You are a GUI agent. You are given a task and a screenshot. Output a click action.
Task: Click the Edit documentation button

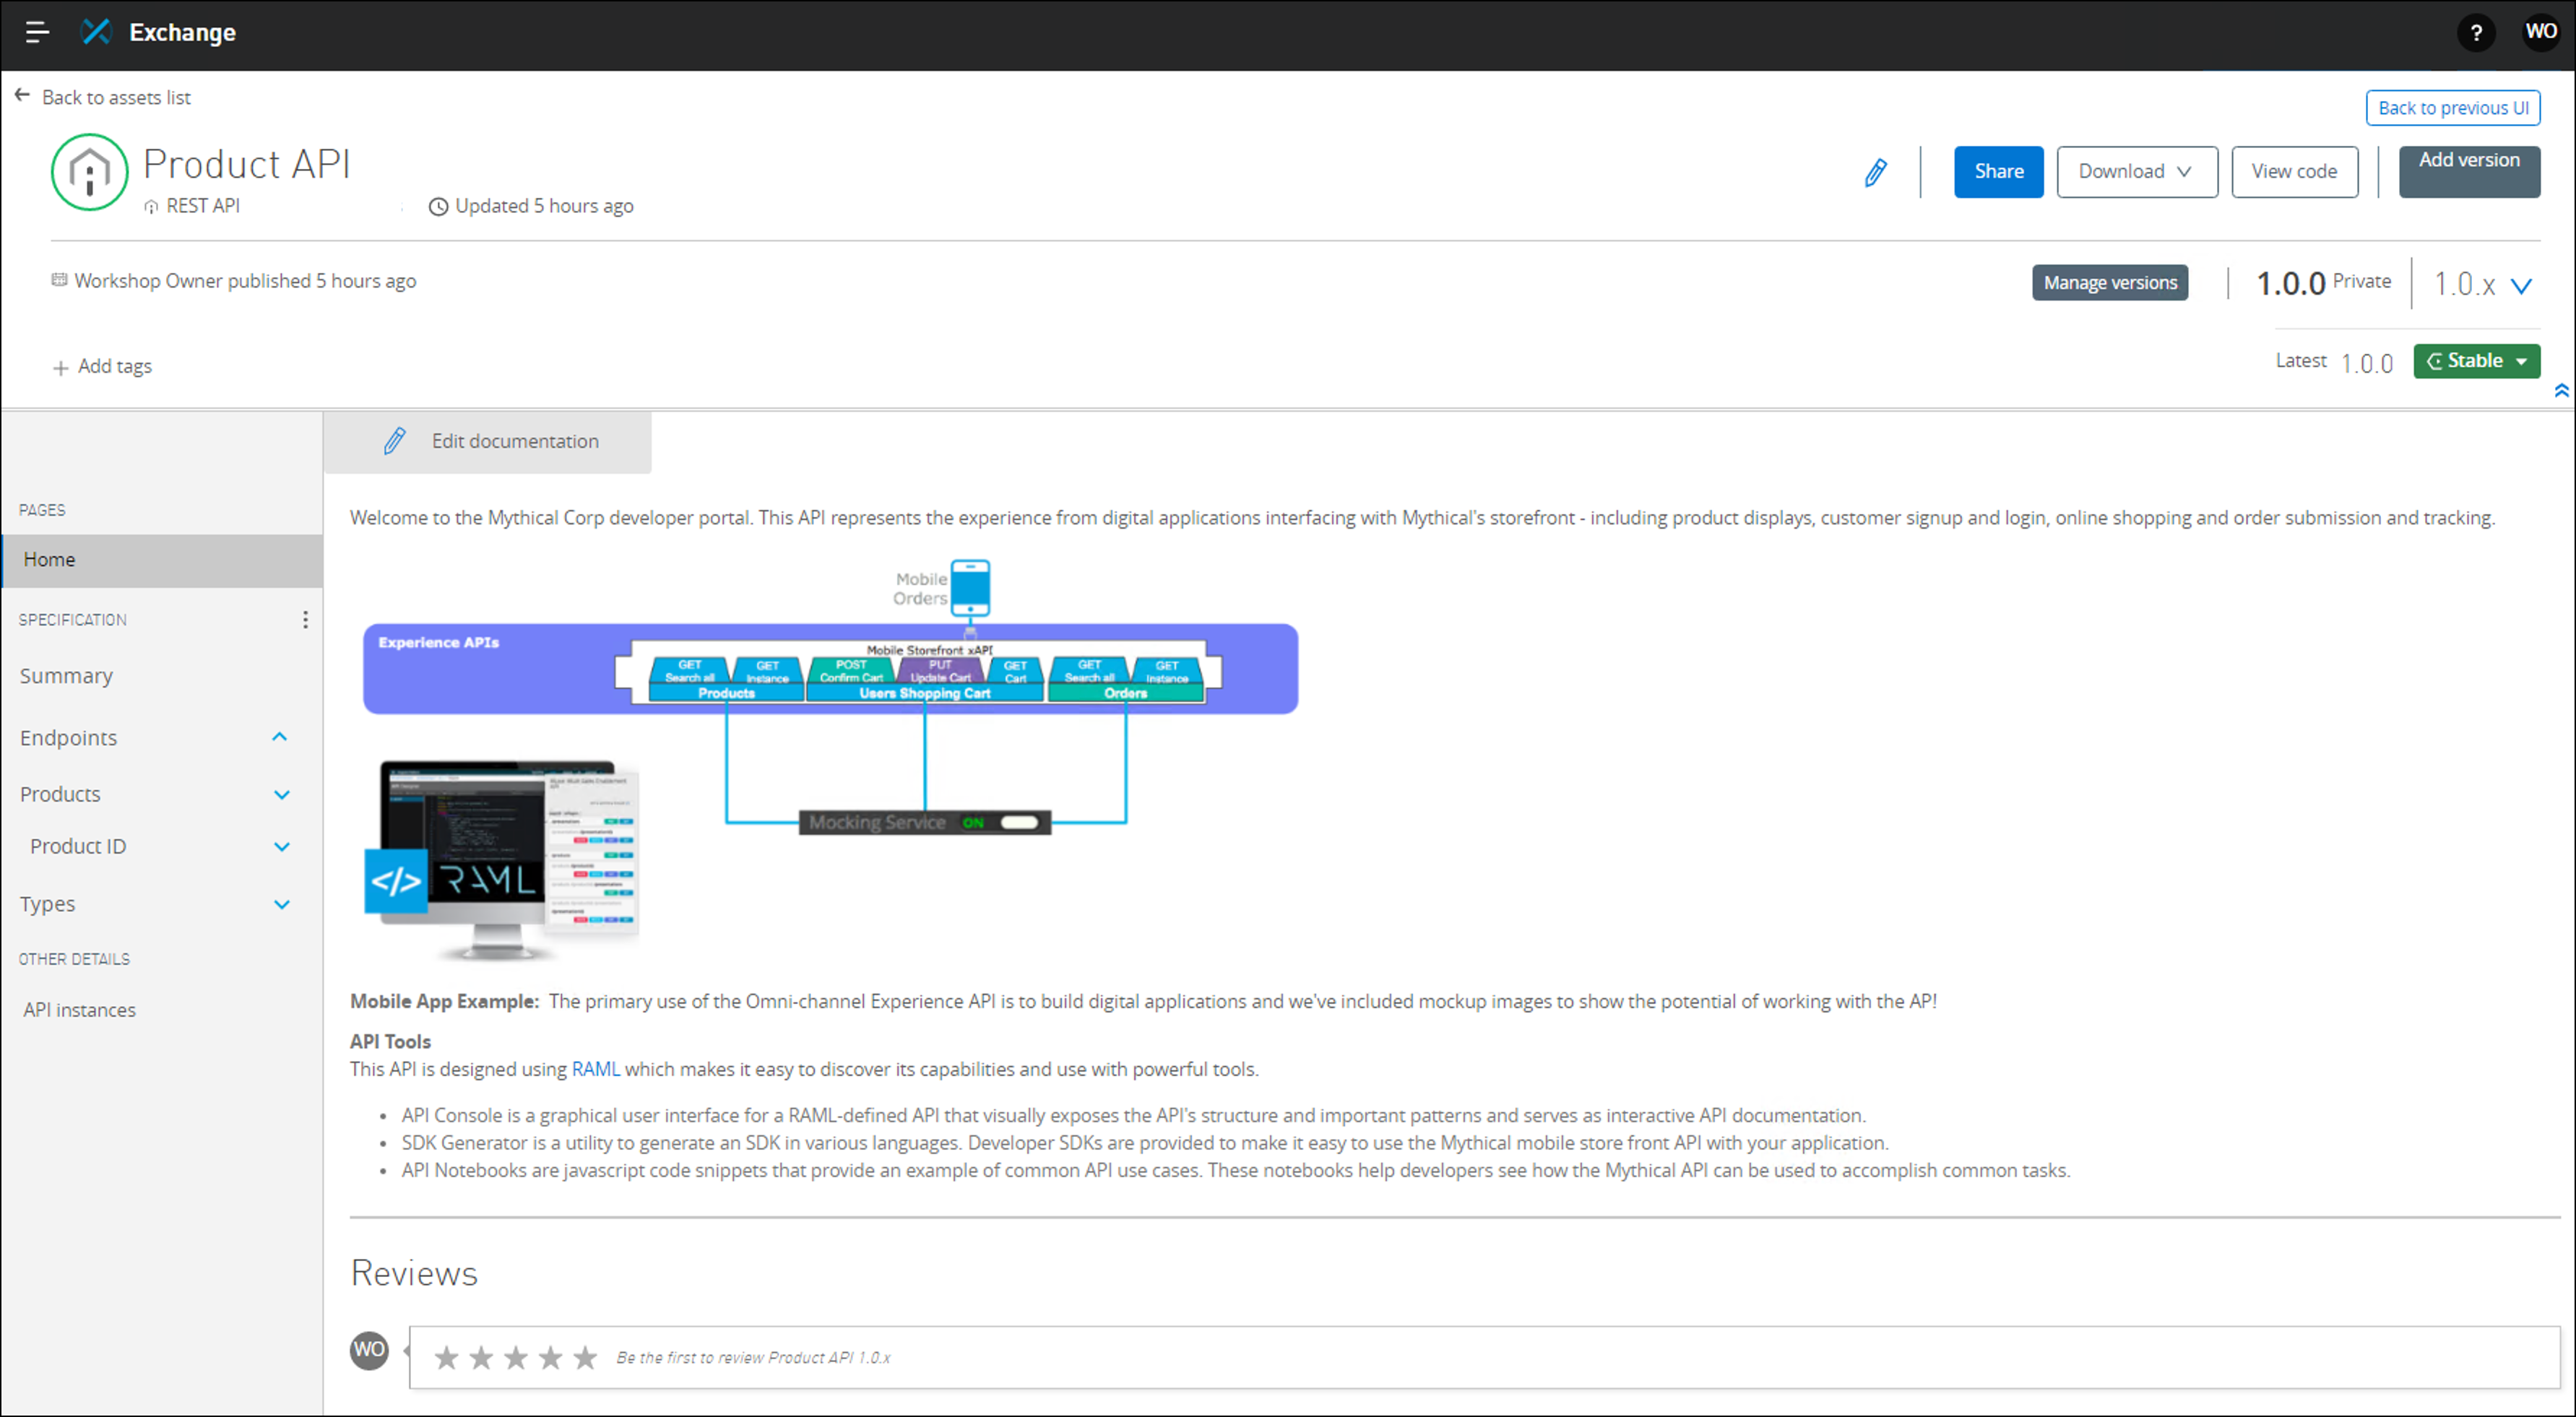tap(488, 442)
